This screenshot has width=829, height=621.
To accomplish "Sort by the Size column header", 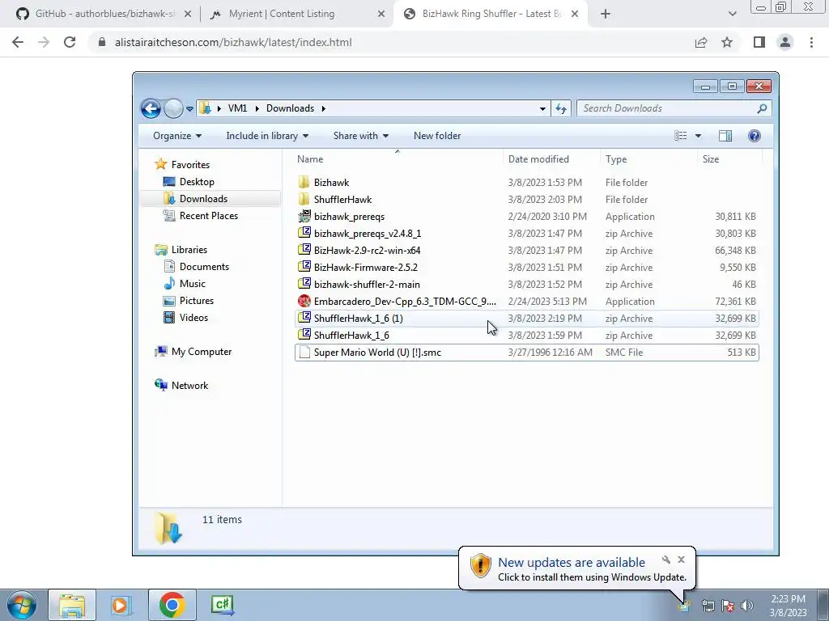I will click(711, 159).
